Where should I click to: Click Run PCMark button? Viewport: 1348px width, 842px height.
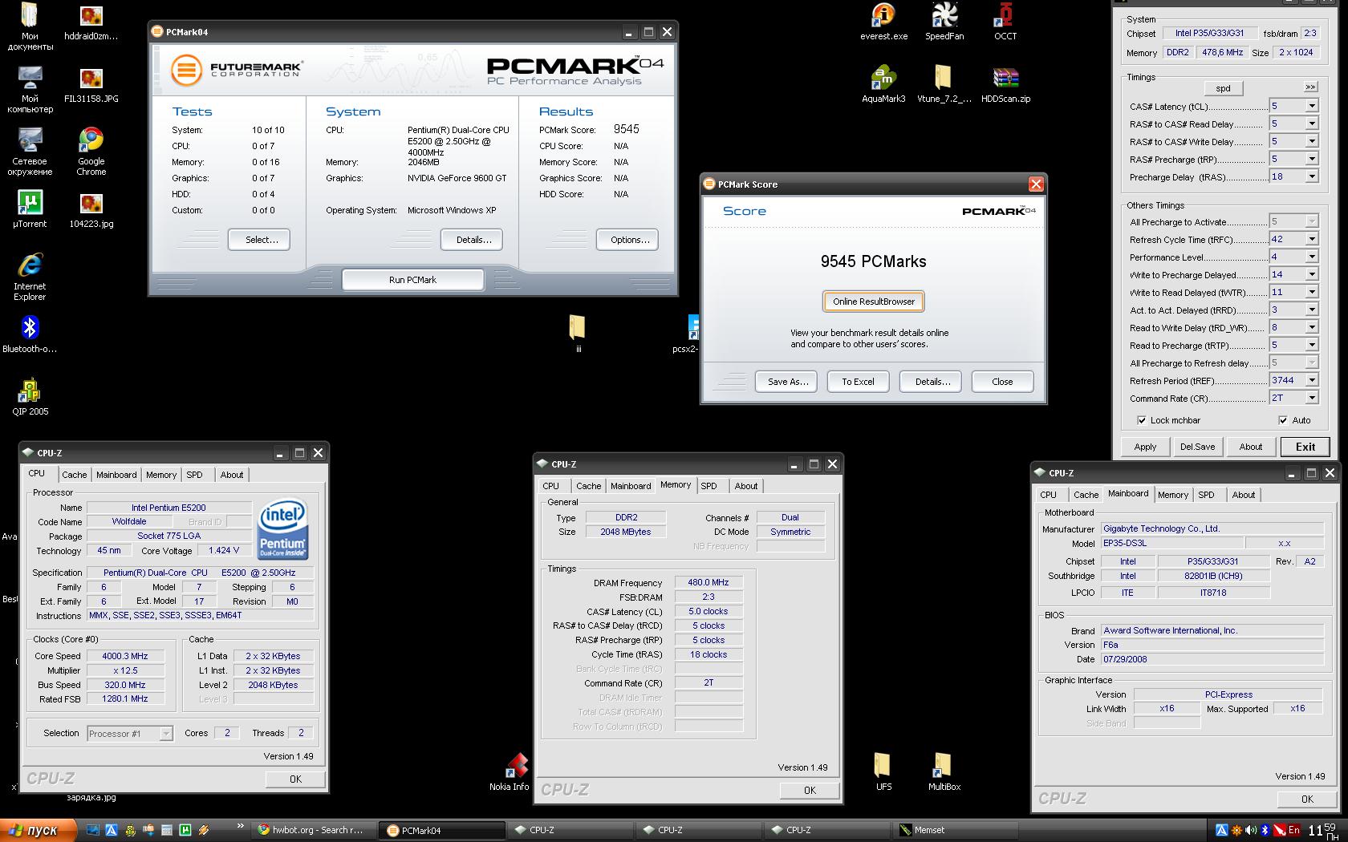[412, 280]
